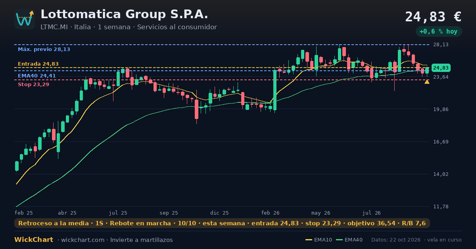Click the feb 26 date axis label
This screenshot has height=249, width=476.
(271, 213)
